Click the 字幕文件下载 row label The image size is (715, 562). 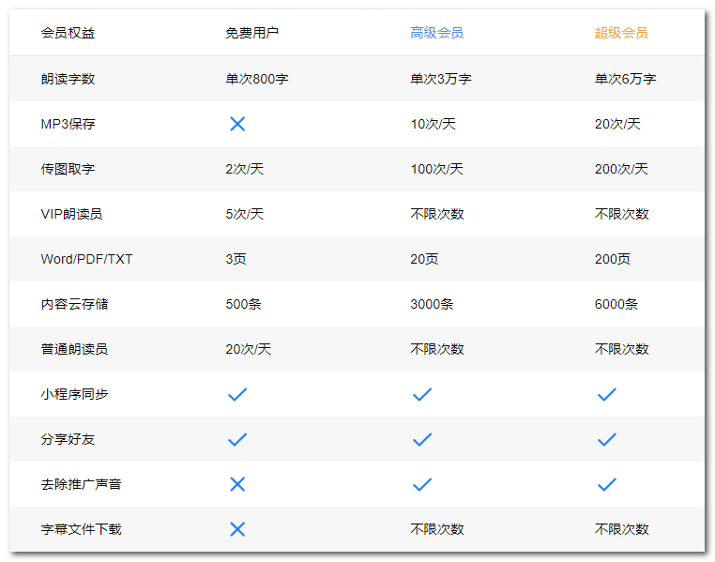click(x=82, y=529)
